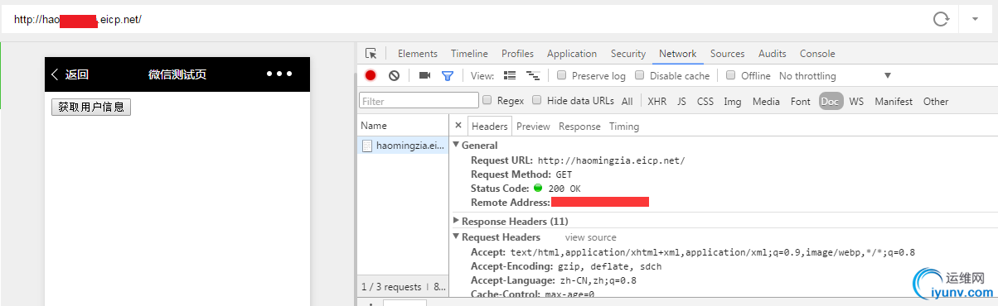Toggle capture screenshots camera icon
998x306 pixels.
pos(424,75)
